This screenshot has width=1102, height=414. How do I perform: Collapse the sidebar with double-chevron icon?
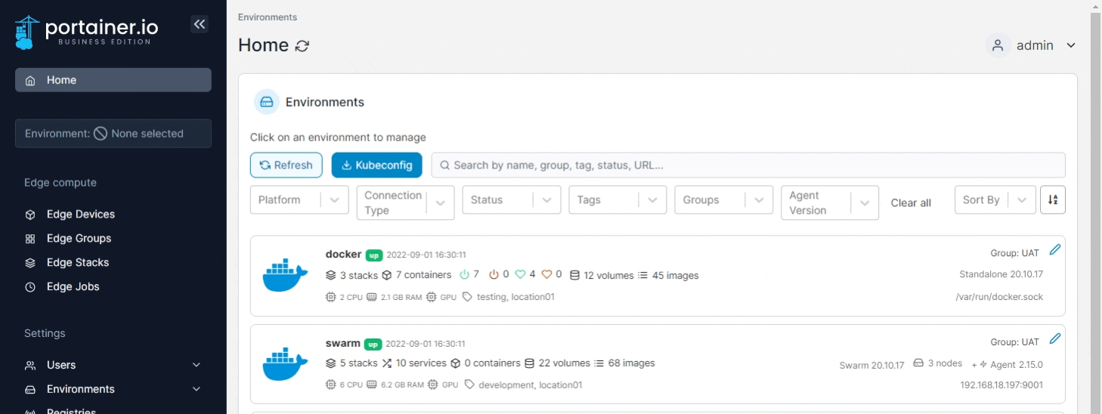click(199, 24)
